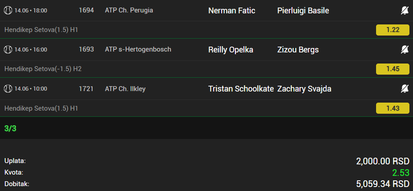Viewport: 413px width, 191px height.
Task: Click the tennis ball icon for Ilkley match
Action: click(8, 89)
